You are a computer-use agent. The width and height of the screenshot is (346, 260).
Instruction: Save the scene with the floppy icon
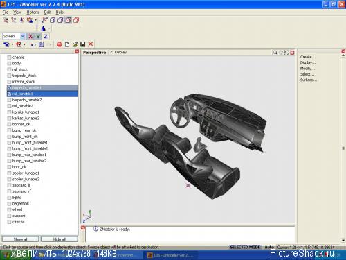(82, 44)
